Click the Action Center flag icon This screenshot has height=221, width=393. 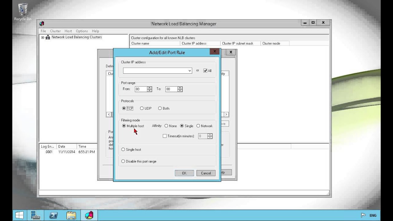click(x=363, y=215)
